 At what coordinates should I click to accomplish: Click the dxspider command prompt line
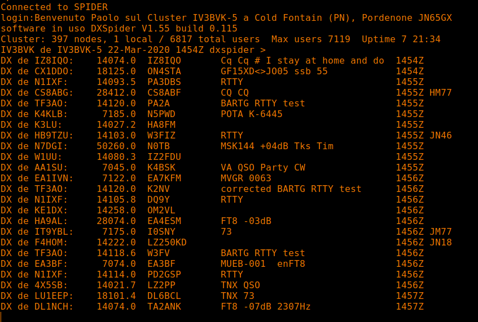(x=133, y=50)
